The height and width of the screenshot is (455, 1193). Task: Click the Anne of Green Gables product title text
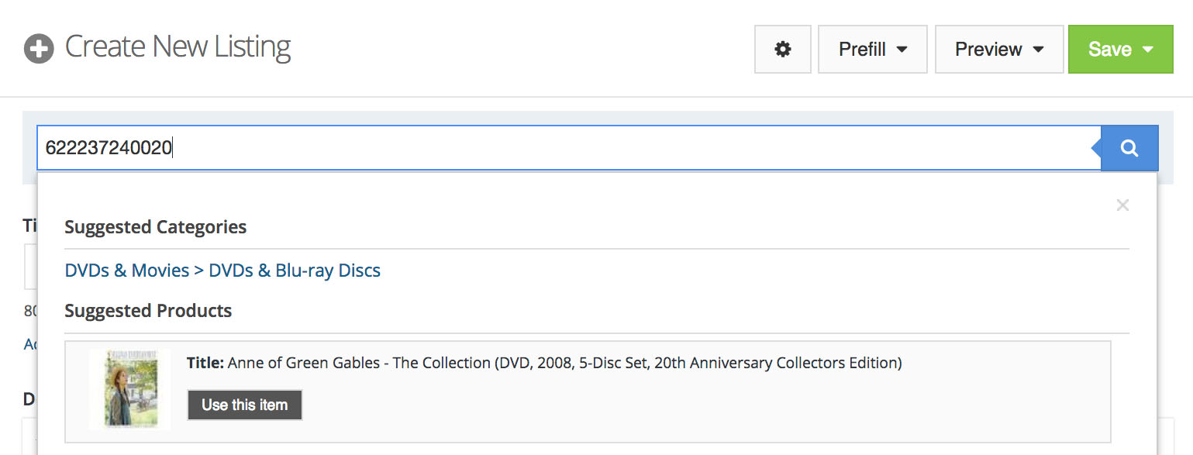click(564, 363)
